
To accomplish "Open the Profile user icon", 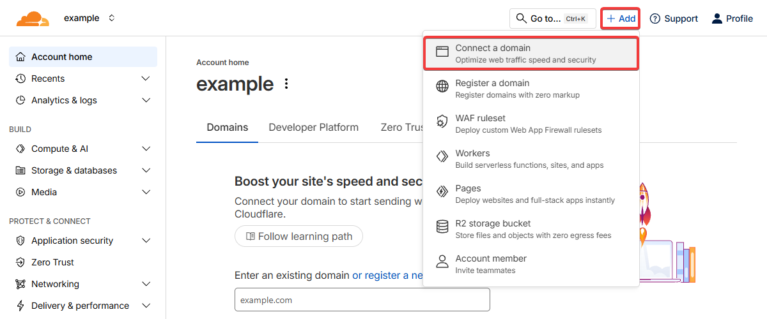I will [717, 19].
